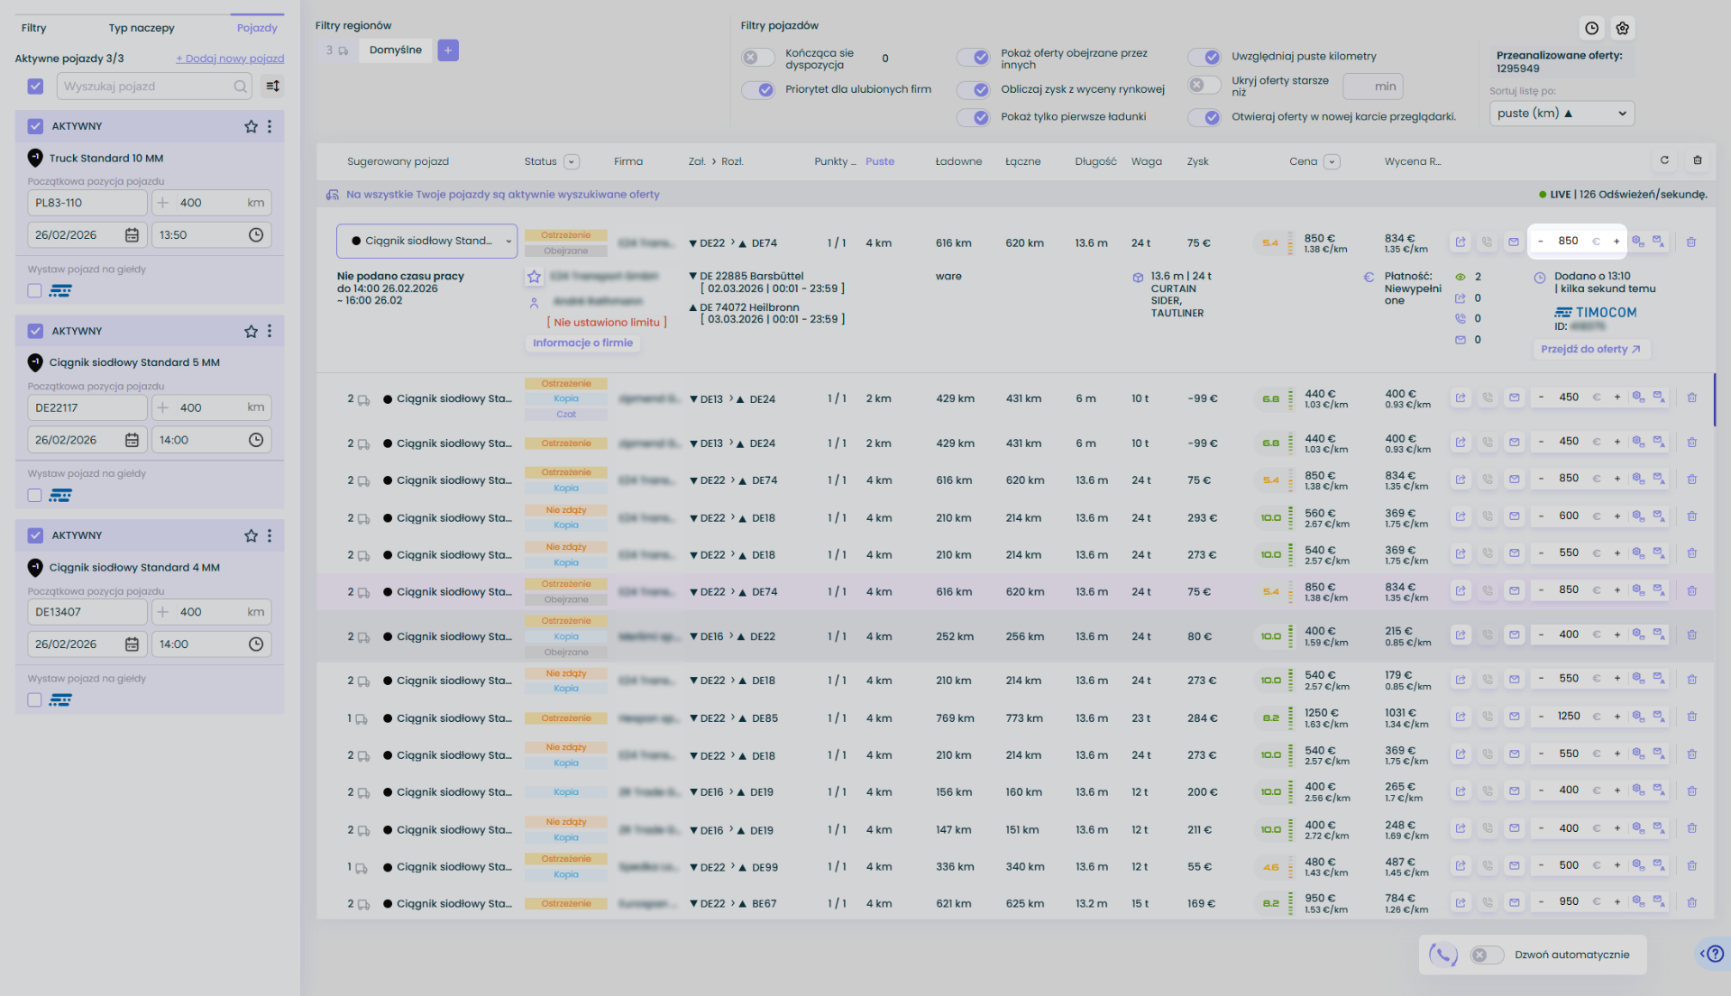The image size is (1731, 996).
Task: Click the clock history icon top right
Action: point(1592,28)
